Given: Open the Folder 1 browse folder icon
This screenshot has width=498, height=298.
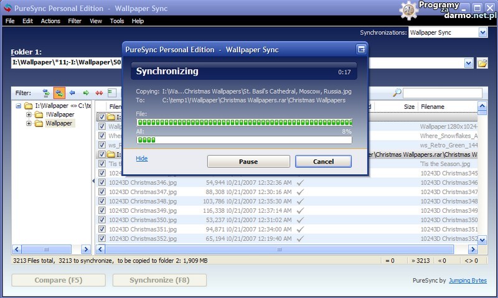Looking at the screenshot, I should tap(482, 63).
